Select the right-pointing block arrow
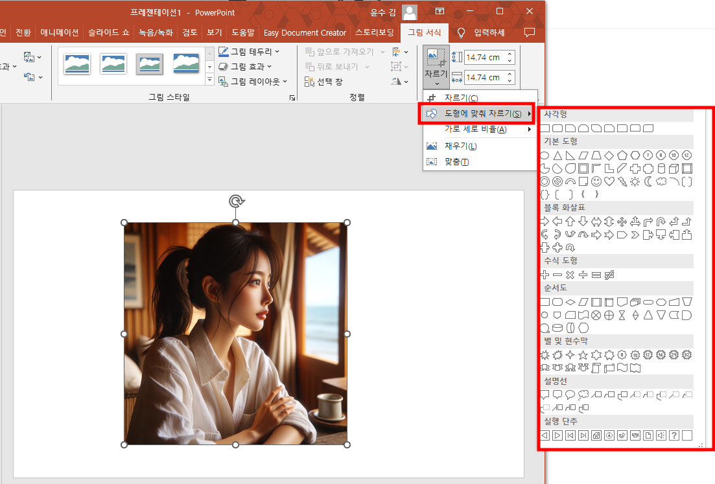Viewport: 715px width, 484px height. click(x=545, y=221)
